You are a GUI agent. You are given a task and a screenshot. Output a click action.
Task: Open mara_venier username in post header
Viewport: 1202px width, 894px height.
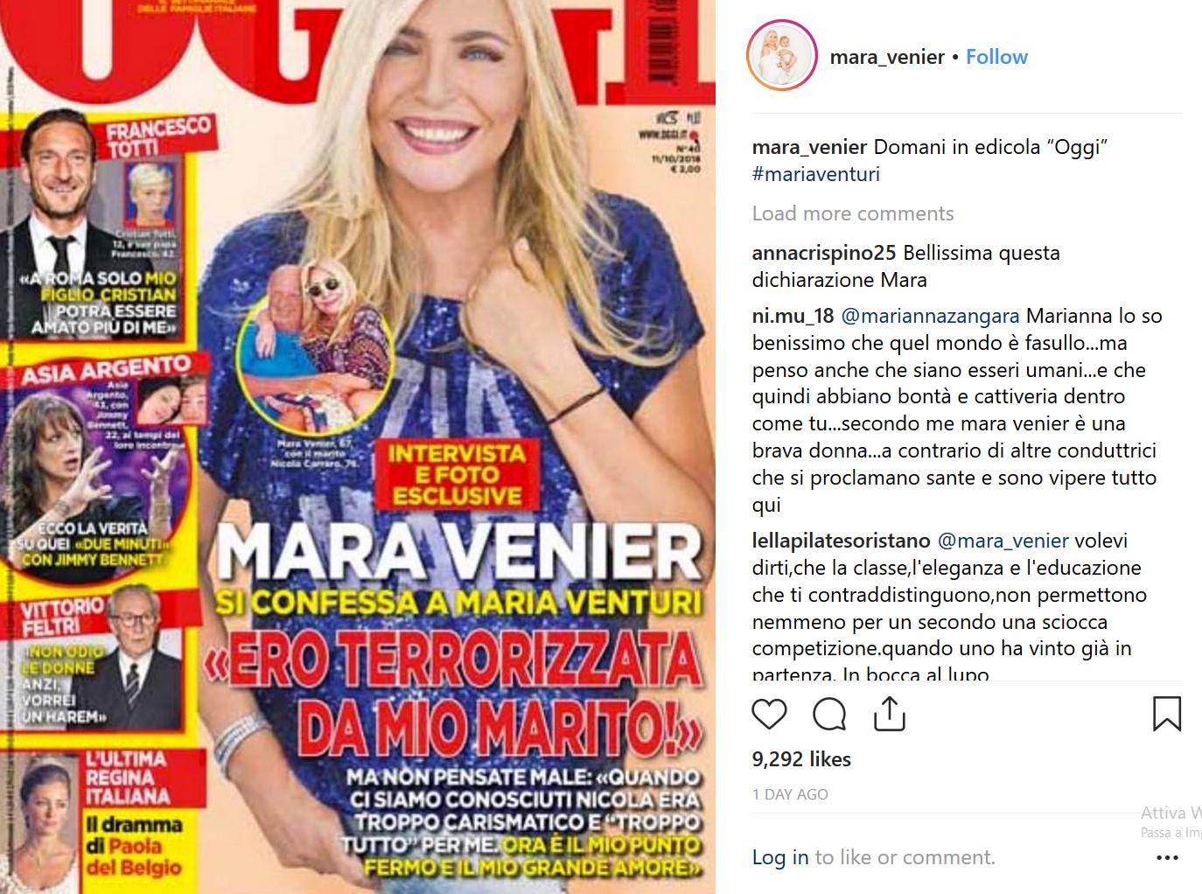coord(887,57)
